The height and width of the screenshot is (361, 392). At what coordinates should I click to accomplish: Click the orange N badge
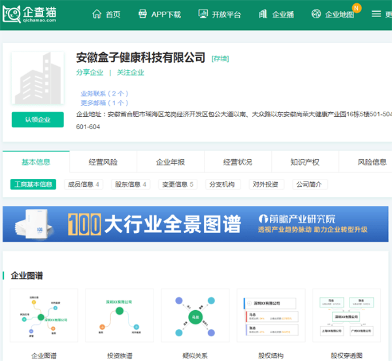(x=357, y=8)
